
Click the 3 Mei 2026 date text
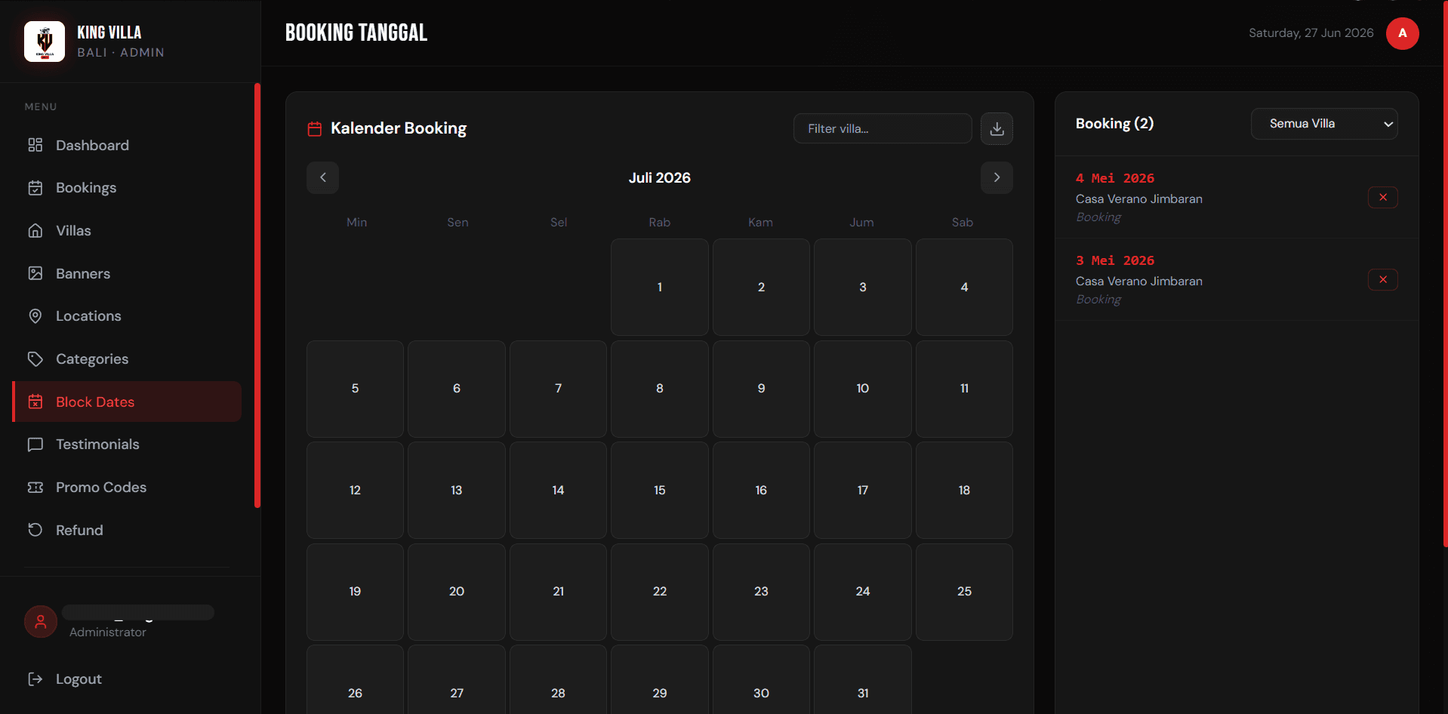[1115, 260]
